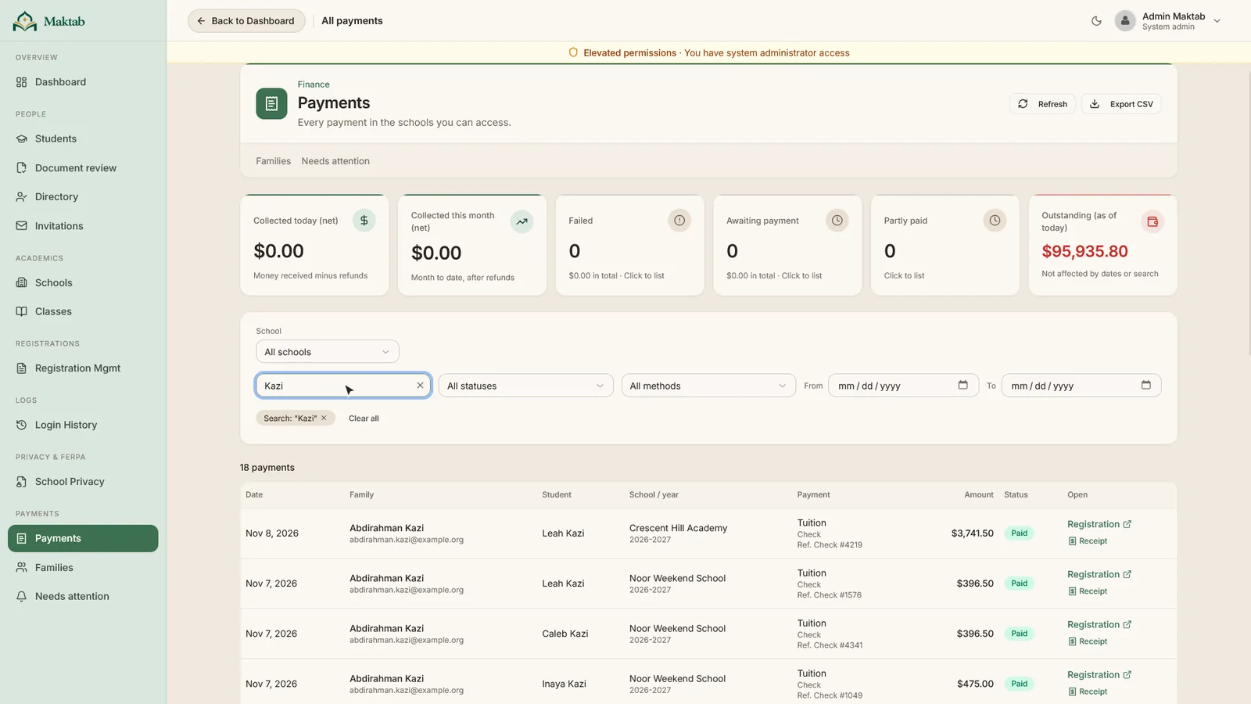Click the Back to Dashboard button
The width and height of the screenshot is (1251, 704).
(x=246, y=21)
